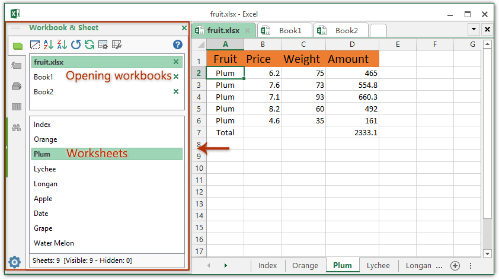Add a new sheet with plus button

tap(455, 266)
